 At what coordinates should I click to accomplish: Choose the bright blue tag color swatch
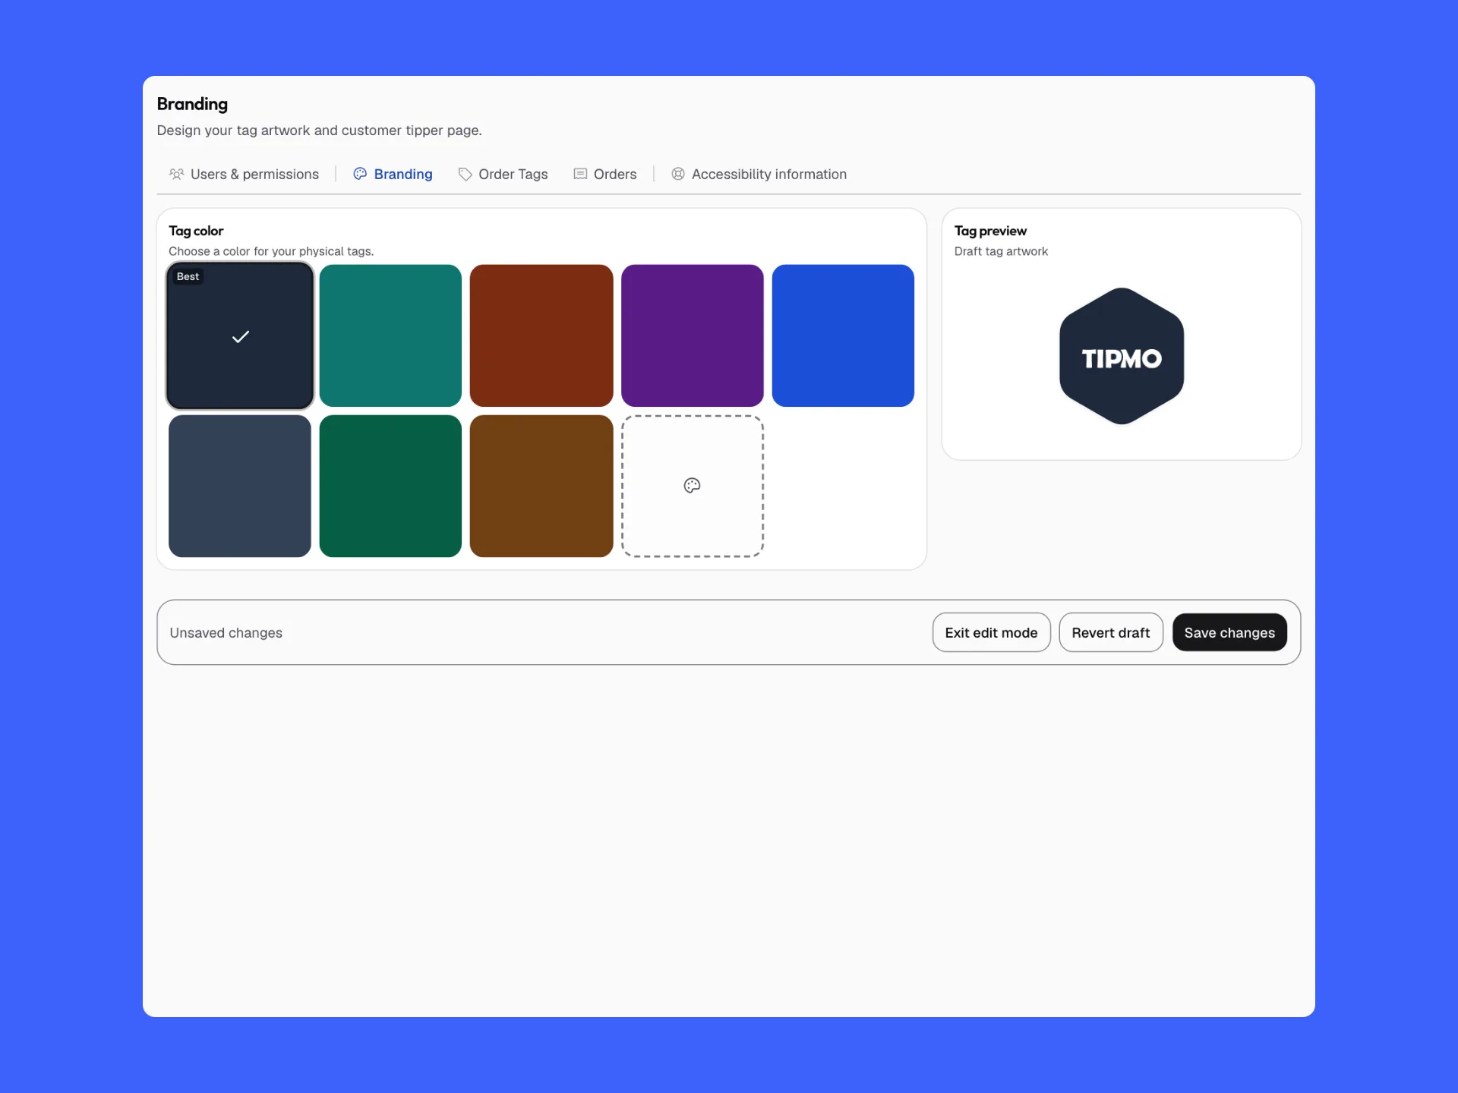pyautogui.click(x=843, y=335)
